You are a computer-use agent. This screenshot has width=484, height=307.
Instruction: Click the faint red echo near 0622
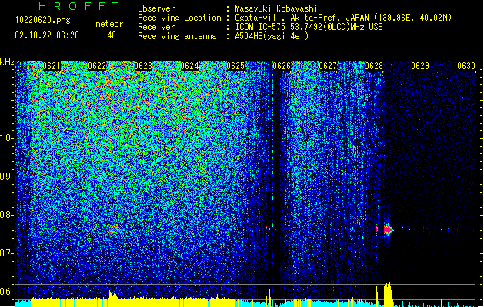point(114,228)
